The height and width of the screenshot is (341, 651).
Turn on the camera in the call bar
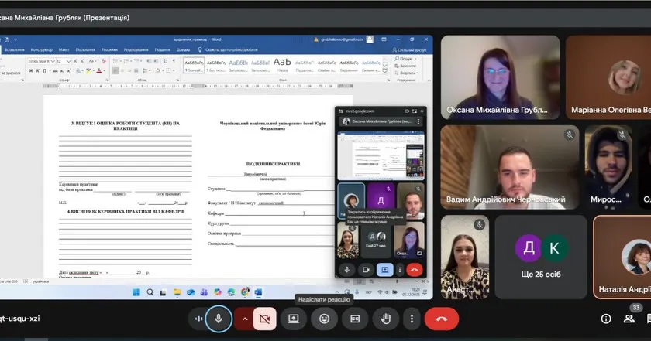point(265,318)
